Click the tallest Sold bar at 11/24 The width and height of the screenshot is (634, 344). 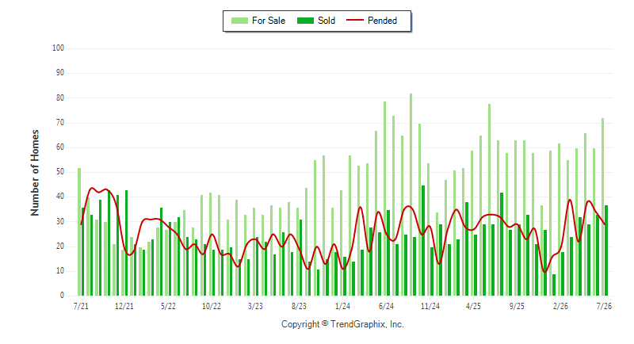(423, 240)
